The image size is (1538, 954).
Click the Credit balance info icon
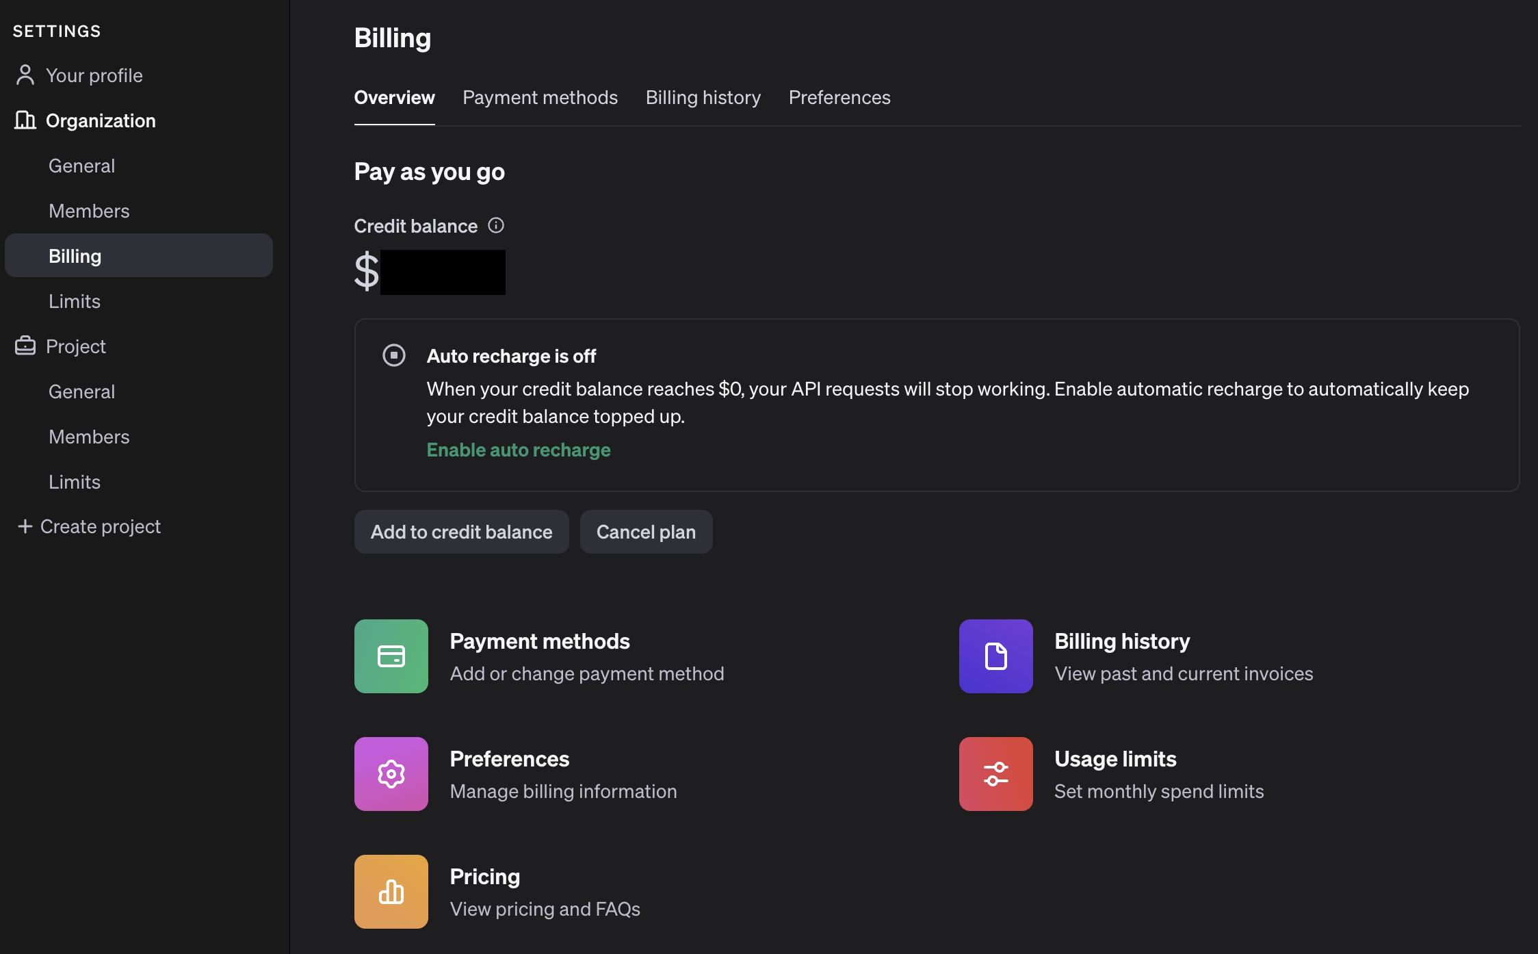coord(496,226)
